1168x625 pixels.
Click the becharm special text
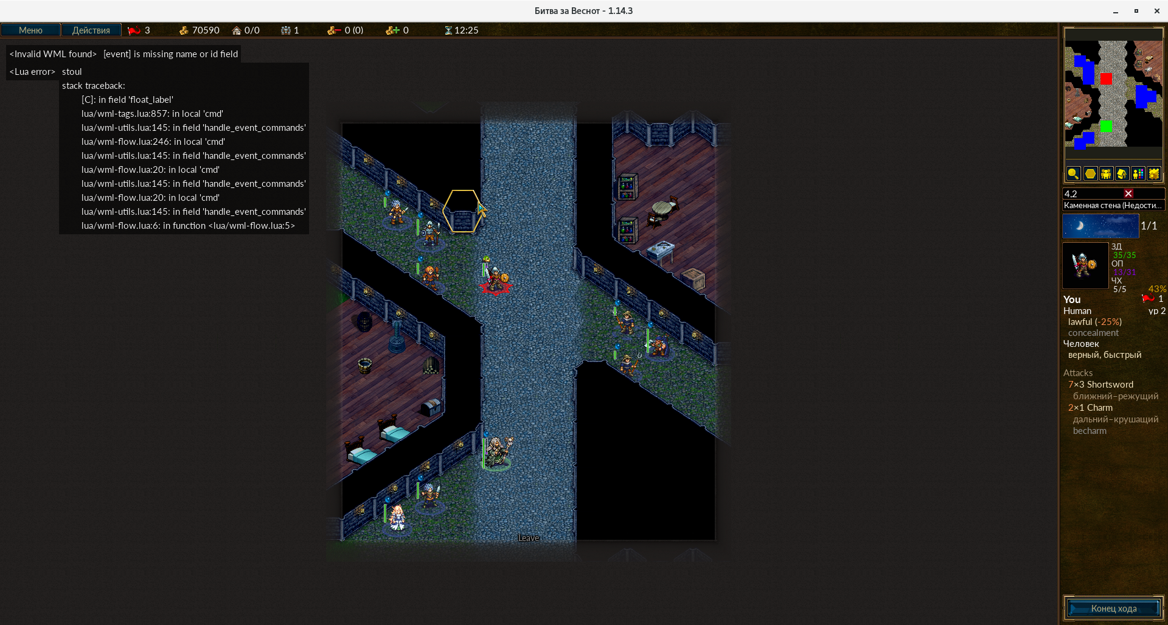click(1090, 431)
